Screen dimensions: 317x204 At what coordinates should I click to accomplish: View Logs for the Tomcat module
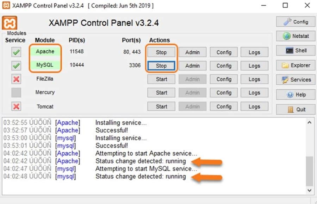click(x=254, y=106)
